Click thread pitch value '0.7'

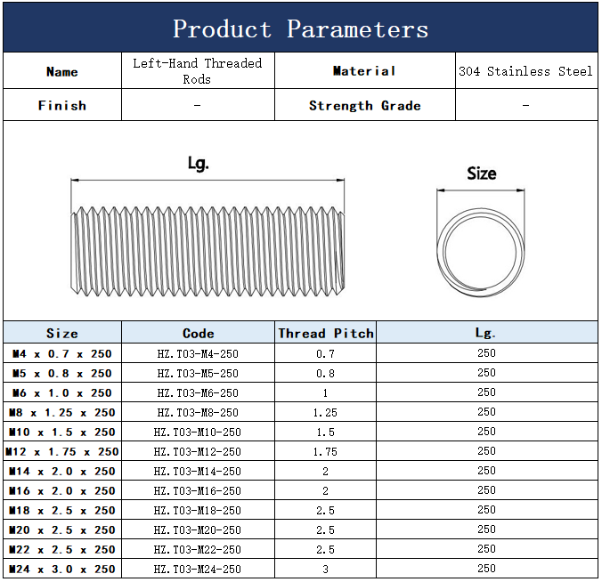click(x=326, y=353)
